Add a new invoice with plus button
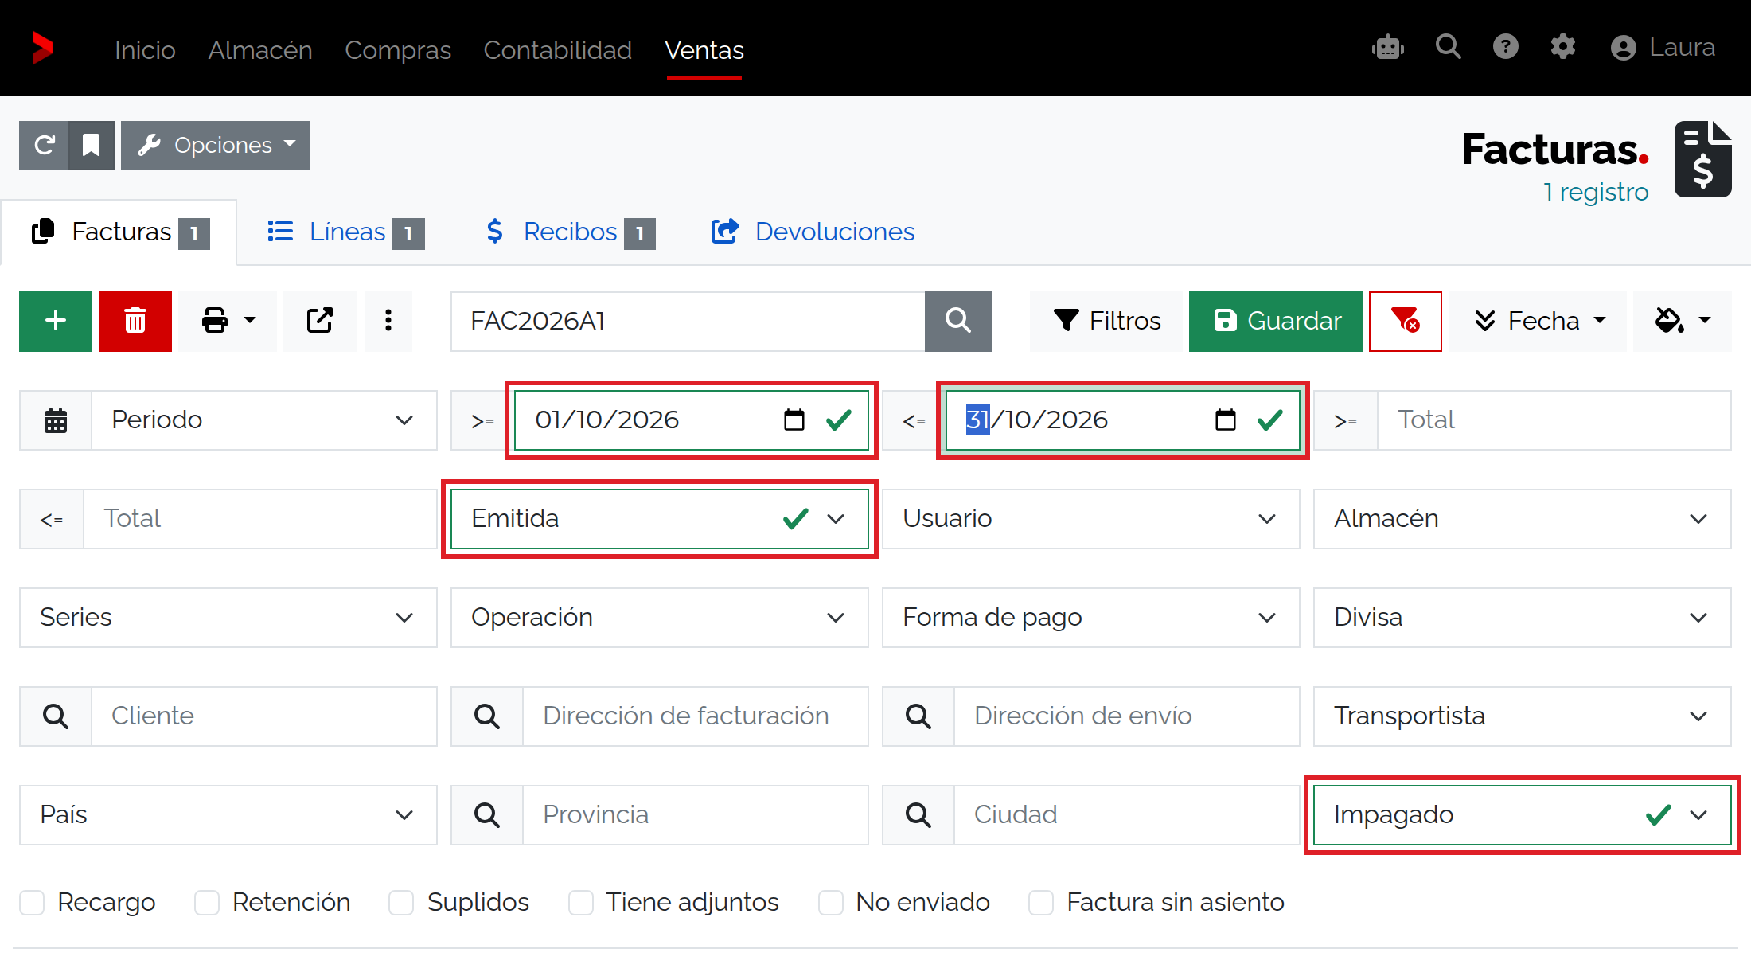This screenshot has height=968, width=1751. (x=56, y=321)
